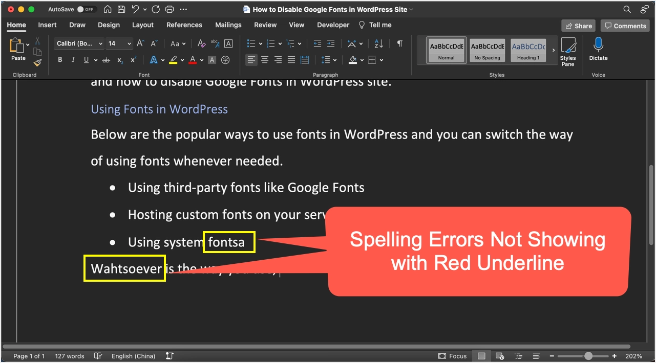Open spelling and proofing status icon

(x=98, y=356)
